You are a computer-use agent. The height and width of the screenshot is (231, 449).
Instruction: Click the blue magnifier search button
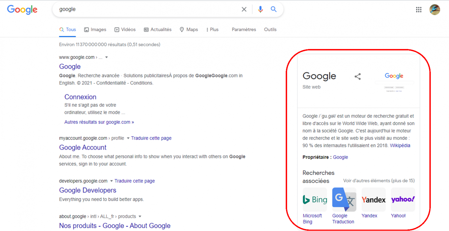[x=273, y=9]
